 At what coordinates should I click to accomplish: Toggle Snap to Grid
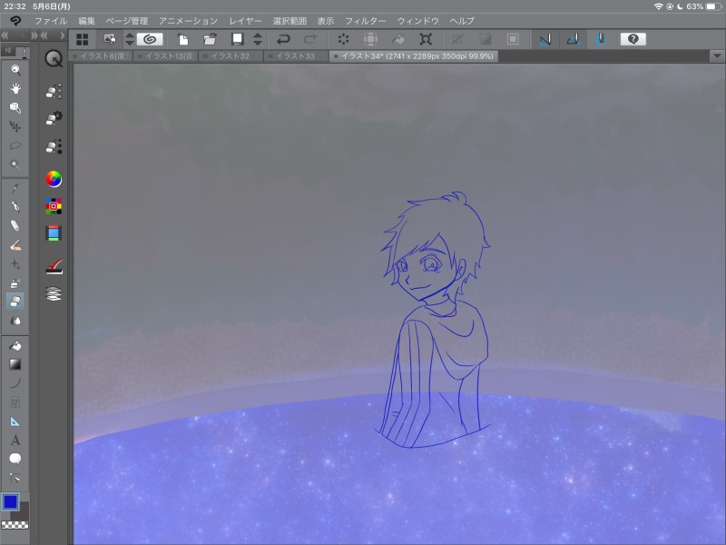coord(601,39)
